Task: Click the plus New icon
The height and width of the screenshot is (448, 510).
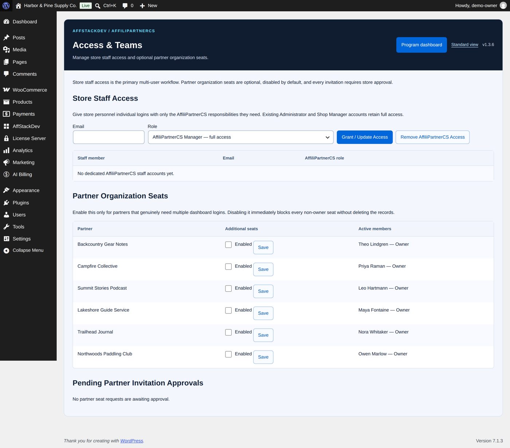Action: tap(142, 6)
